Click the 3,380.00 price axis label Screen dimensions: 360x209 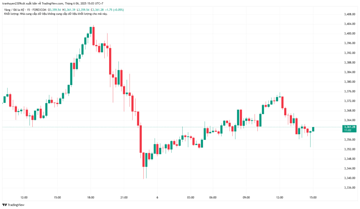pos(350,82)
